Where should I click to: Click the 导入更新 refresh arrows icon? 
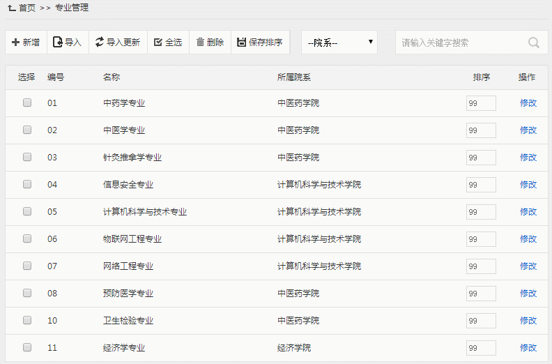pos(100,43)
